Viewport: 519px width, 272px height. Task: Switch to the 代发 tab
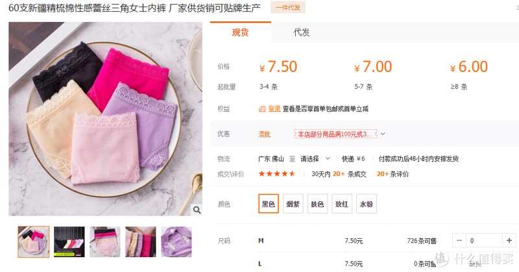pos(301,32)
